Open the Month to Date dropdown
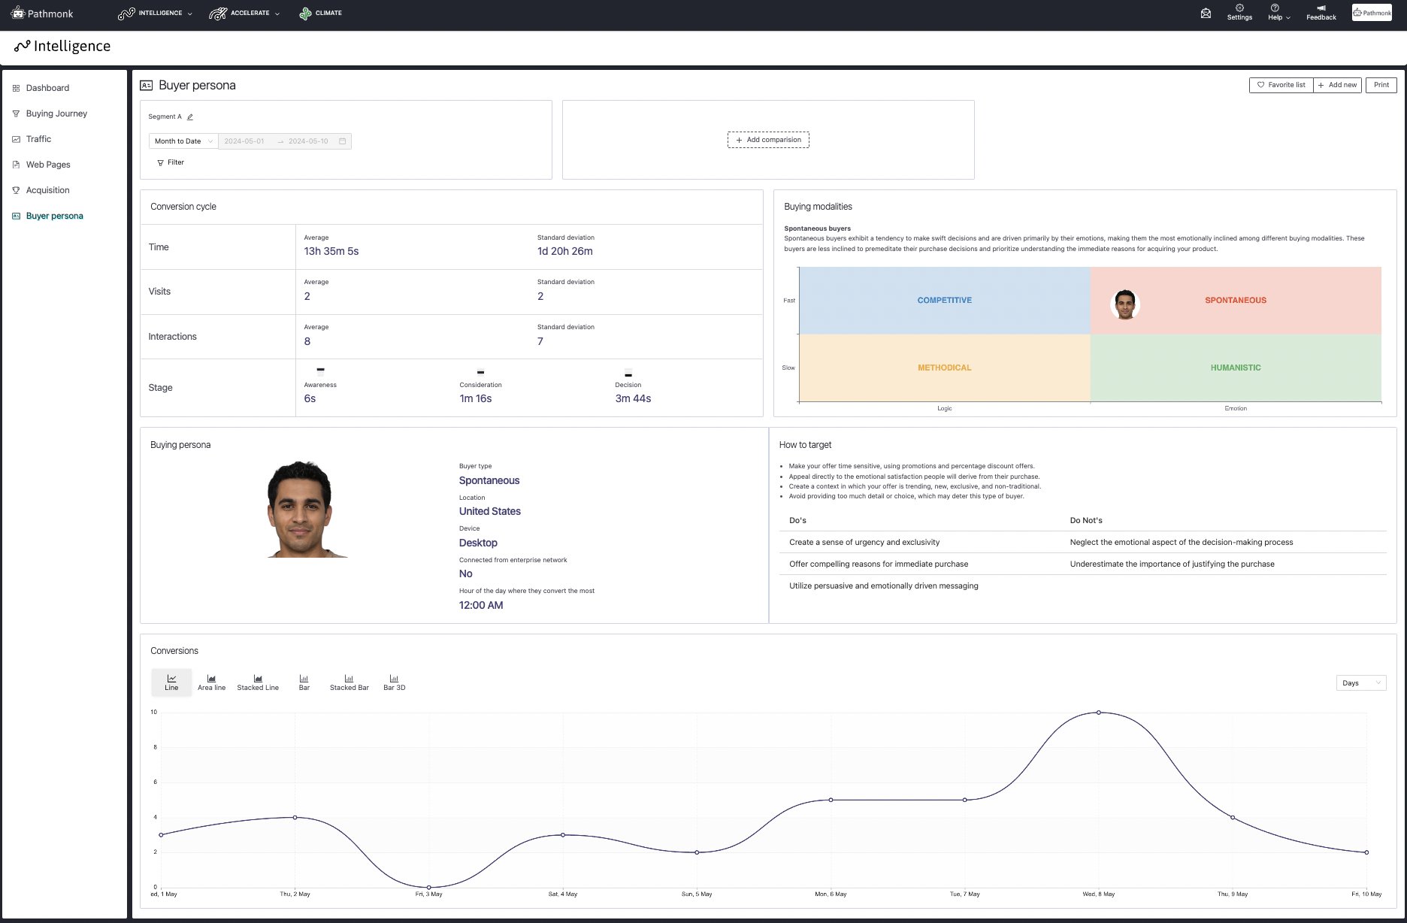The height and width of the screenshot is (923, 1407). pos(182,141)
